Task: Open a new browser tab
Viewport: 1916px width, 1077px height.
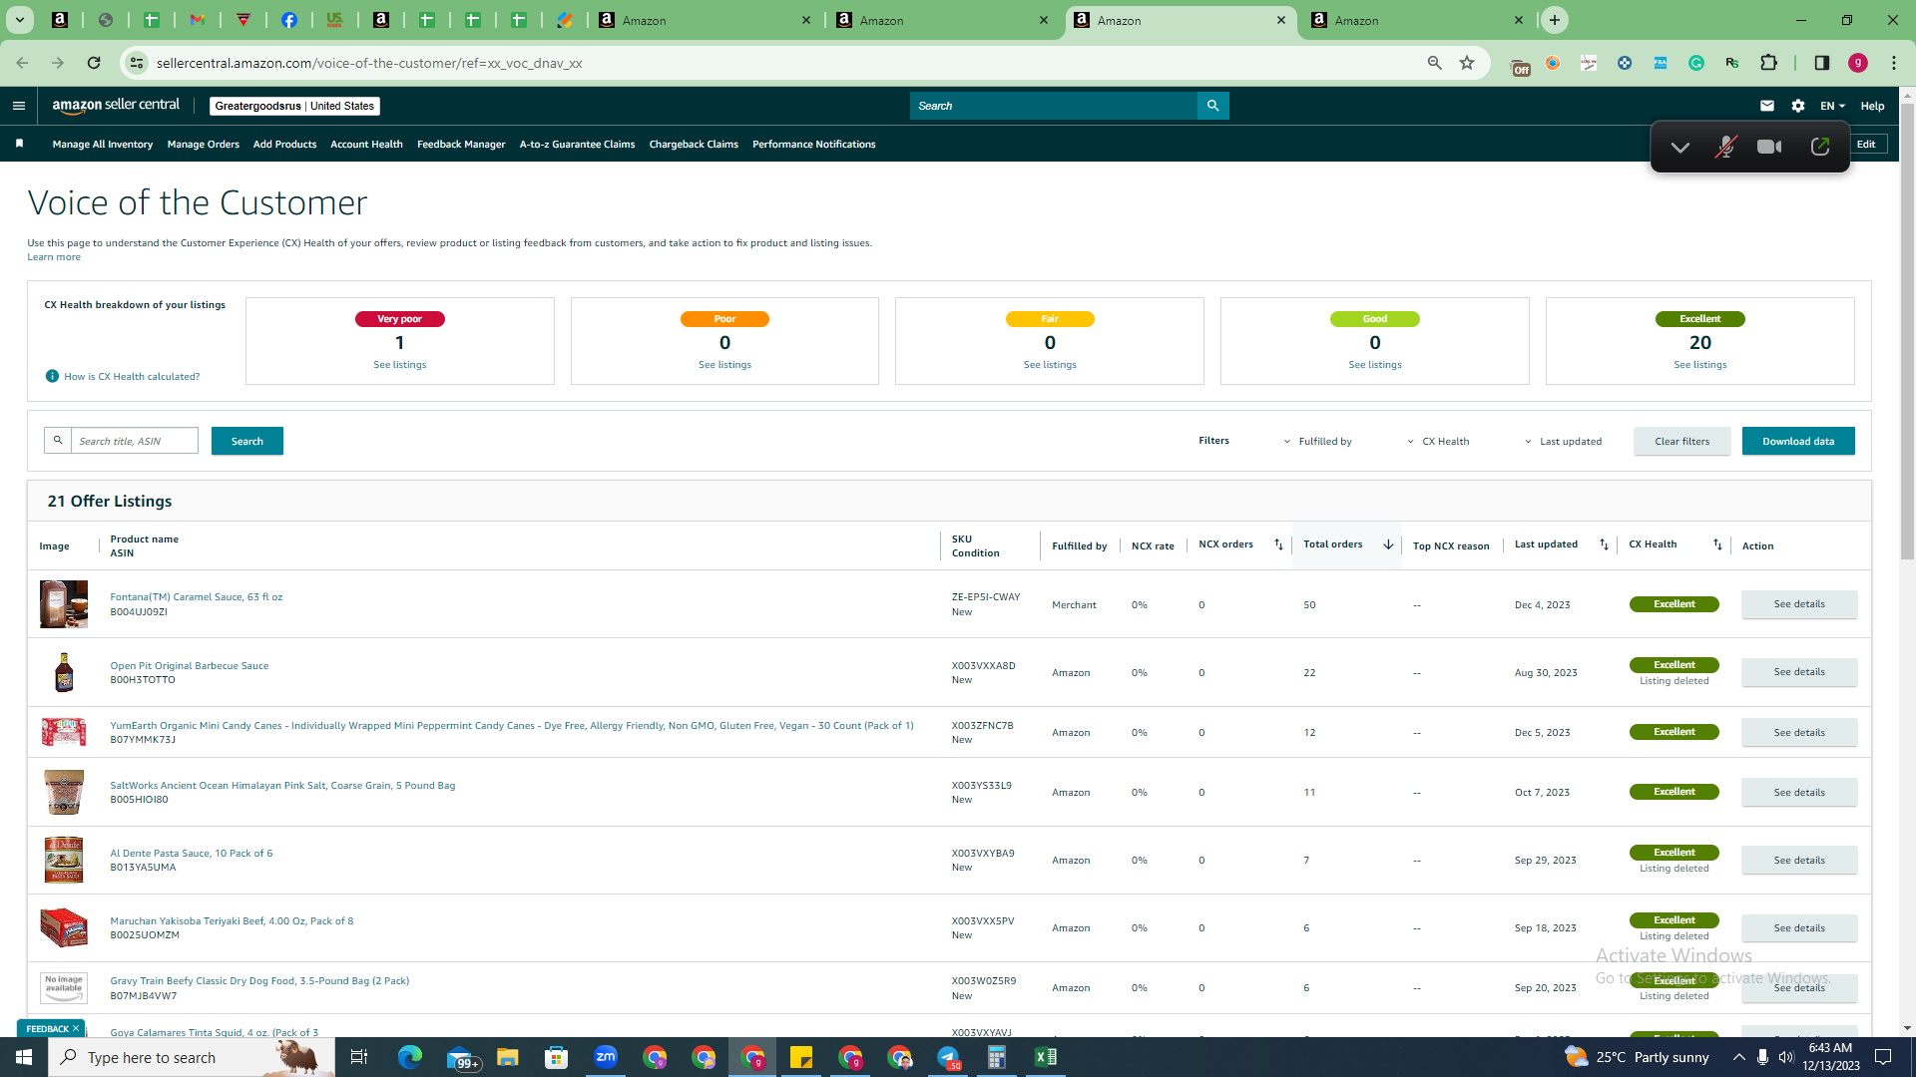Action: tap(1555, 20)
